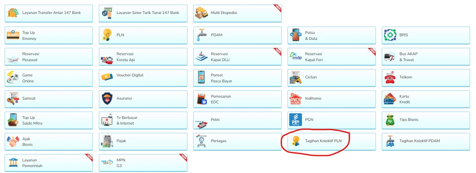Open the Indihome text label

pos(313,98)
